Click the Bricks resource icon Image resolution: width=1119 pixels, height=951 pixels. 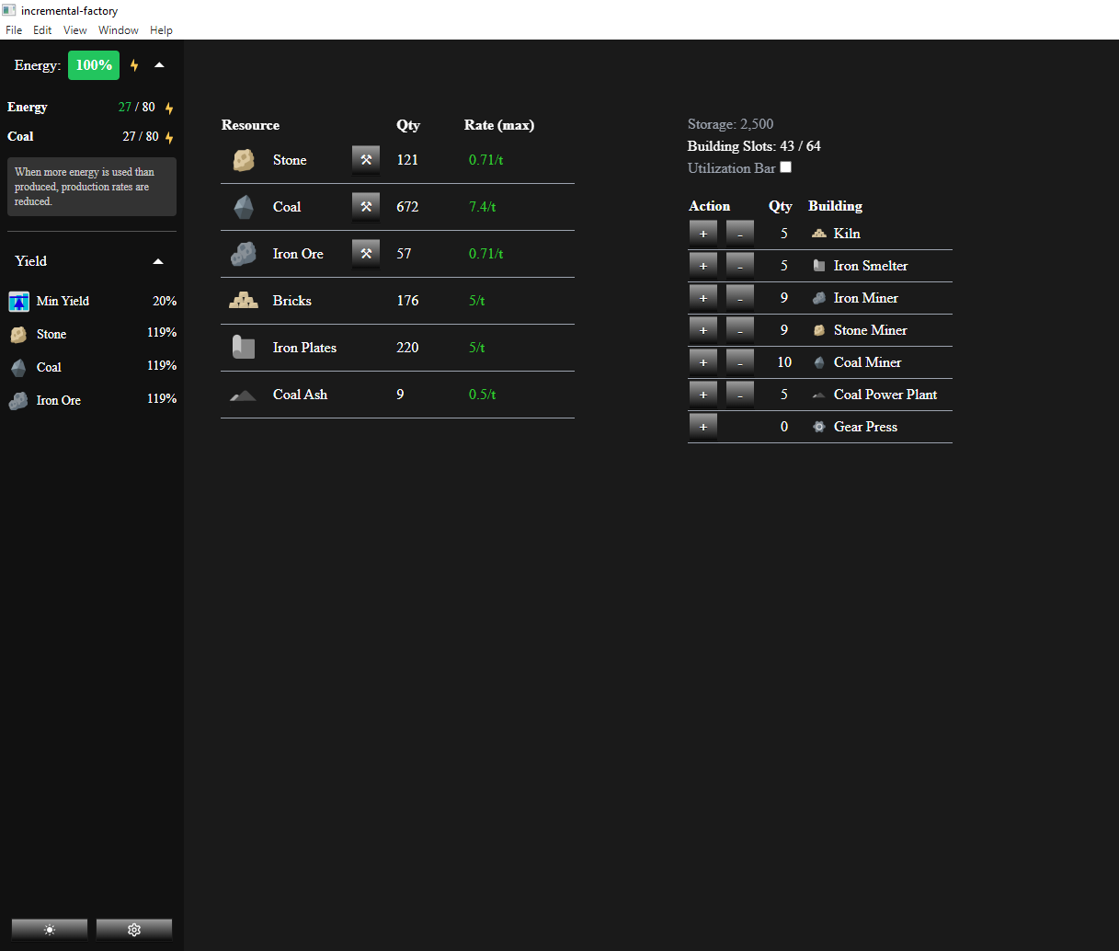tap(244, 301)
